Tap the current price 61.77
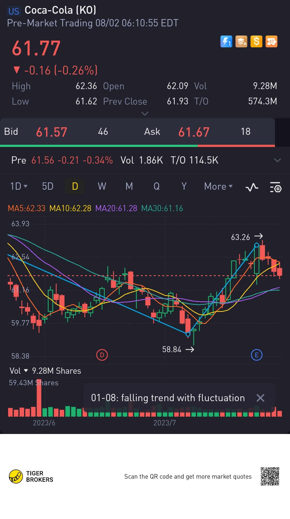The height and width of the screenshot is (519, 290). pyautogui.click(x=36, y=48)
